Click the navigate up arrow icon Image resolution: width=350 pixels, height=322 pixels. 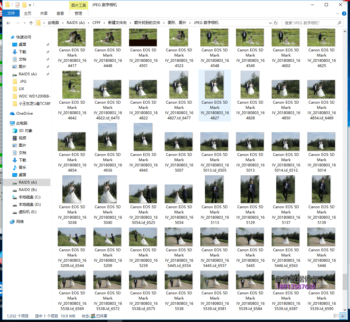31,22
